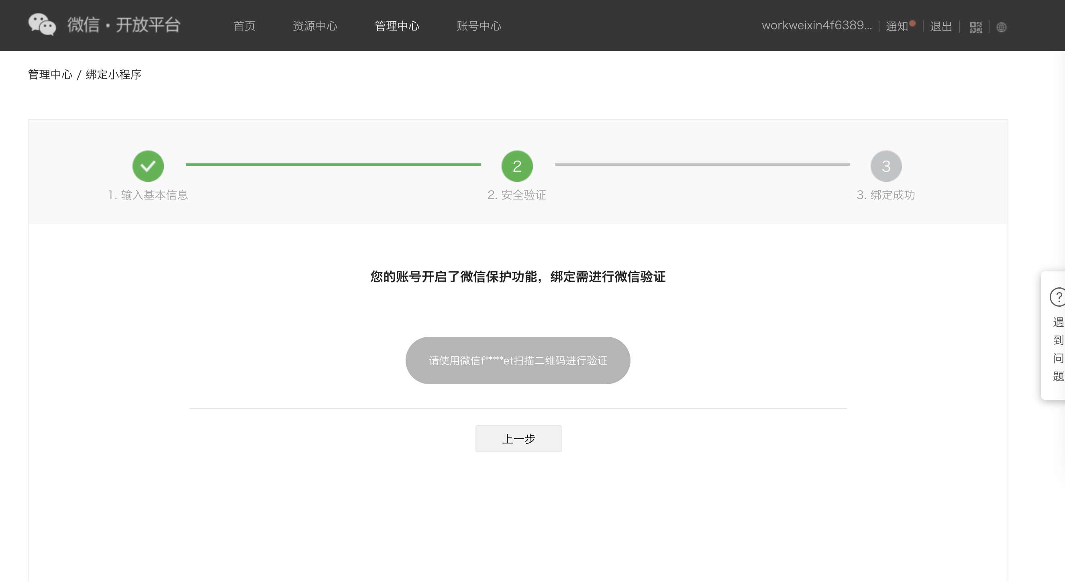Click the globe language icon

[x=1001, y=27]
